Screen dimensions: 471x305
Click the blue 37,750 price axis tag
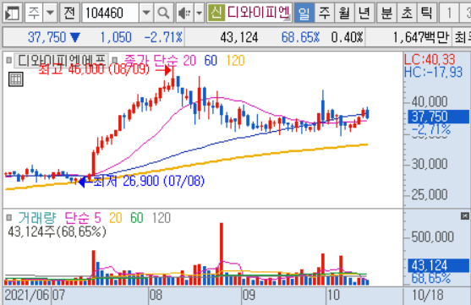coord(438,117)
